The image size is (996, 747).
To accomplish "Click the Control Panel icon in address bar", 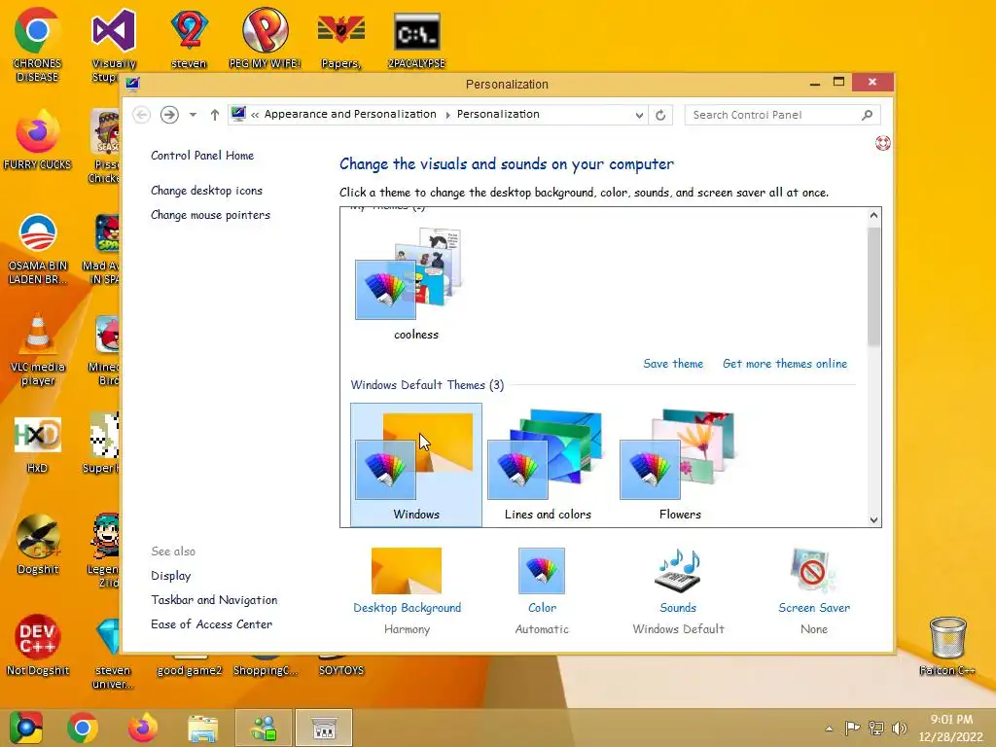I will click(238, 115).
